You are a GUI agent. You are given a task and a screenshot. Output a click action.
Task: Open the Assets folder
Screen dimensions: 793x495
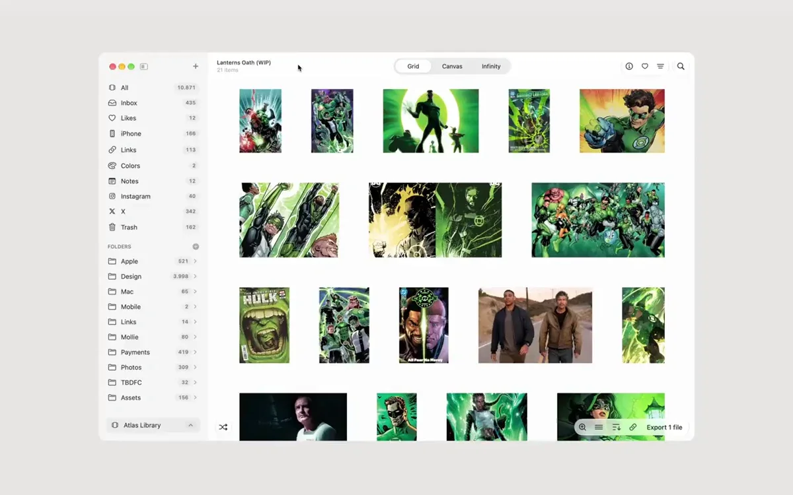click(x=153, y=398)
